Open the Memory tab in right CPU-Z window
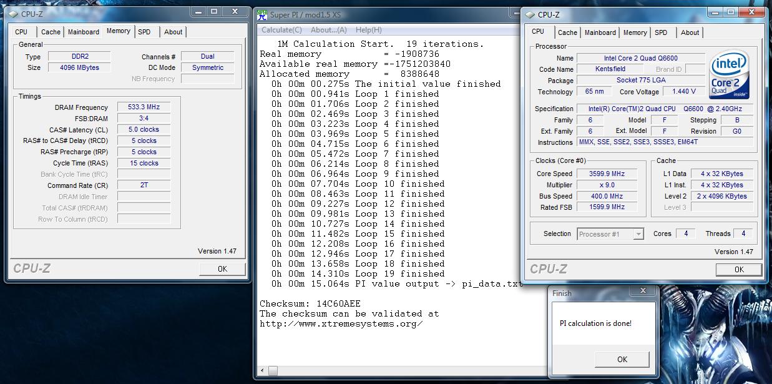 click(635, 32)
